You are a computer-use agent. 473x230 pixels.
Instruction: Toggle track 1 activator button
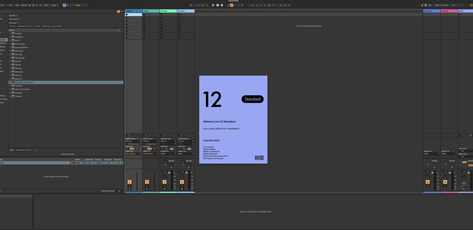click(x=129, y=182)
